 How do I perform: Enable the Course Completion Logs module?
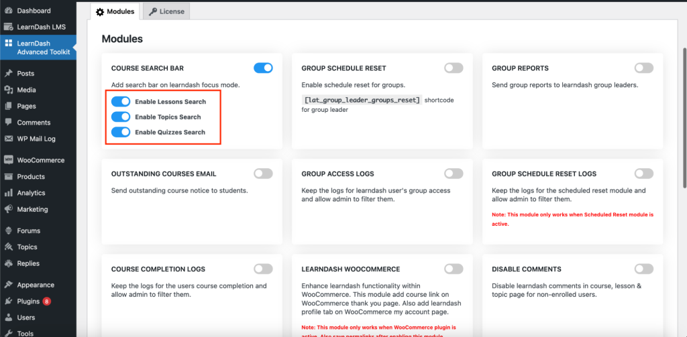[x=263, y=269]
